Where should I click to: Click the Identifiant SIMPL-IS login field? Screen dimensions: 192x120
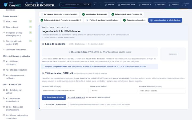(65, 91)
